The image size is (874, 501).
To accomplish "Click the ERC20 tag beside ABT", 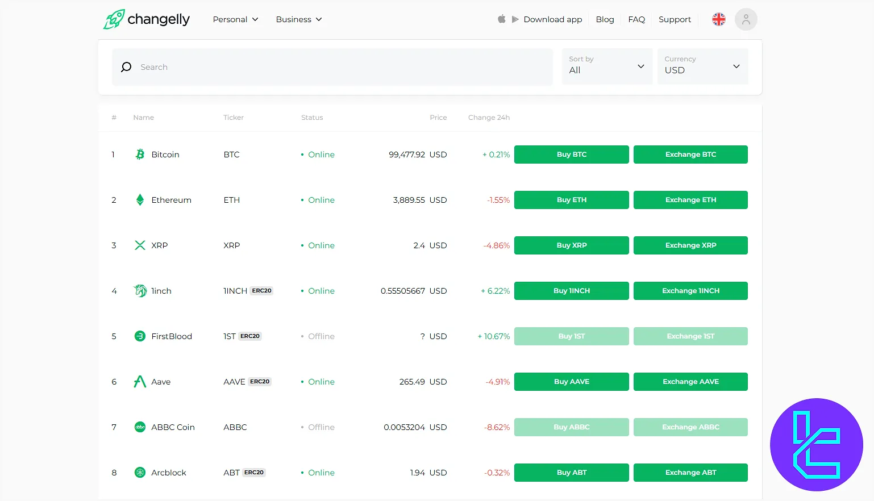I will (254, 473).
